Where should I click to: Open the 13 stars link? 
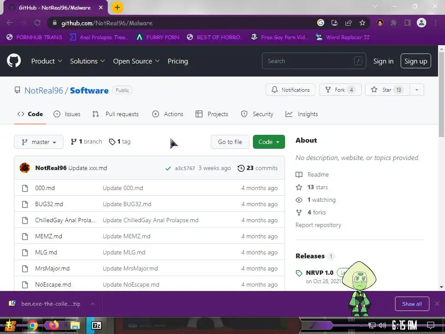point(312,187)
